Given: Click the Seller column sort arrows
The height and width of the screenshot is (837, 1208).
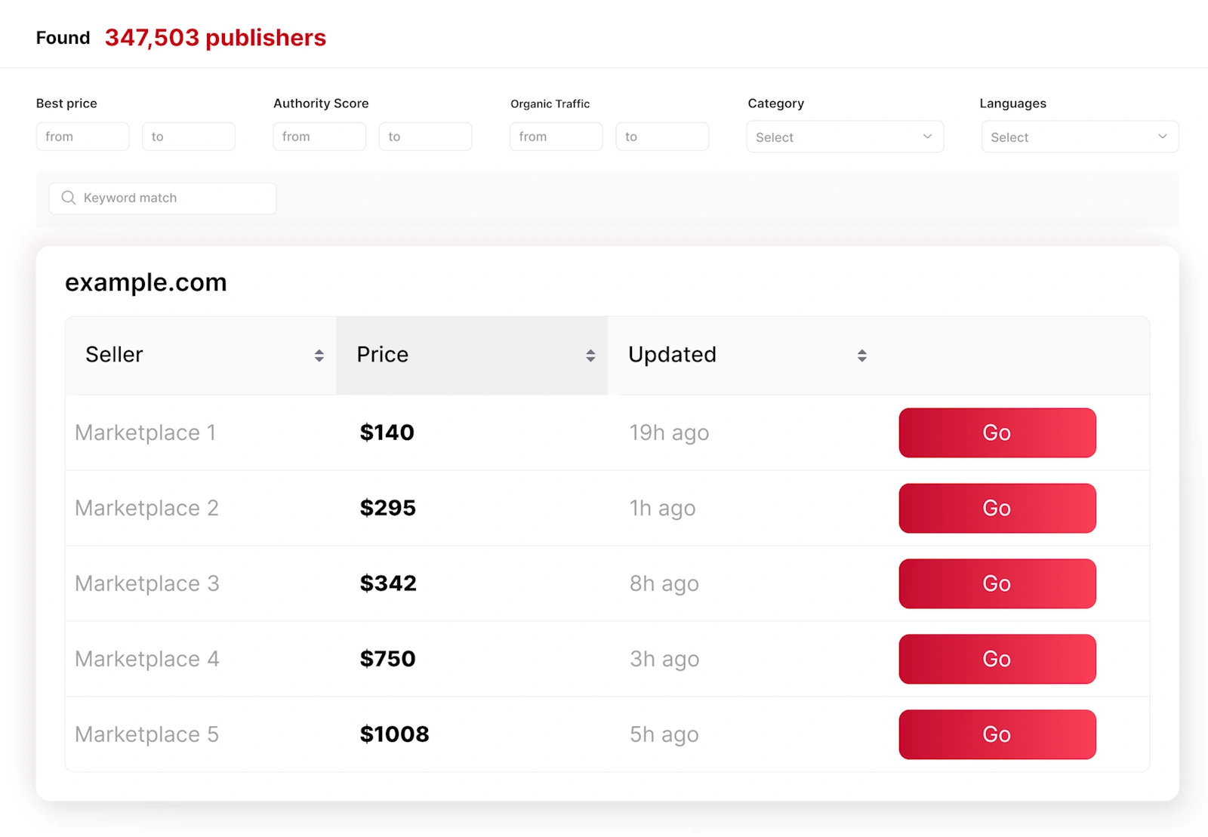Looking at the screenshot, I should (x=319, y=355).
